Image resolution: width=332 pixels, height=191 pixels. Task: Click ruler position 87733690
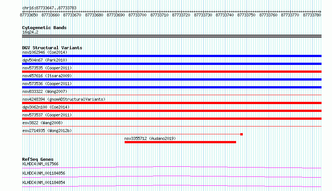[116, 15]
